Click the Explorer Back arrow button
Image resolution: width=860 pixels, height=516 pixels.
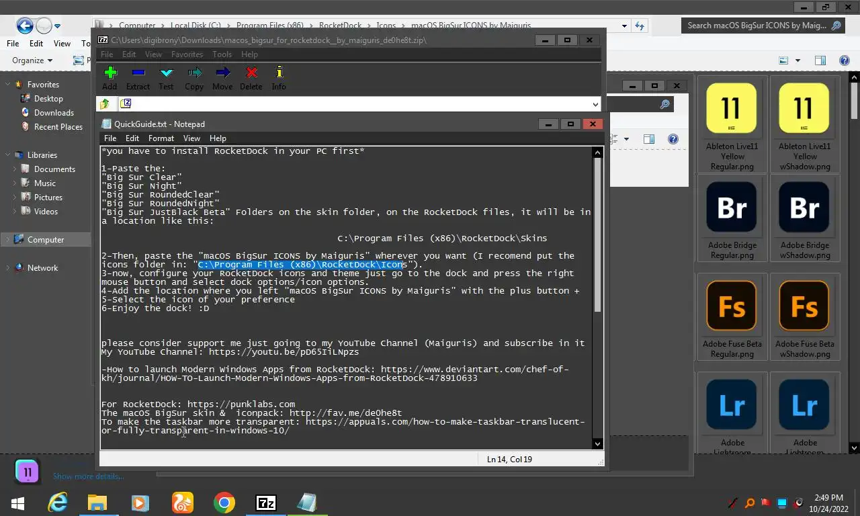click(x=25, y=26)
